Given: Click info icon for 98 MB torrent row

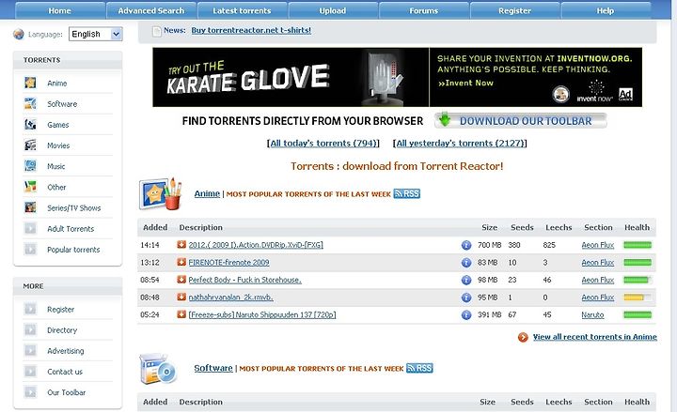Looking at the screenshot, I should pyautogui.click(x=466, y=280).
